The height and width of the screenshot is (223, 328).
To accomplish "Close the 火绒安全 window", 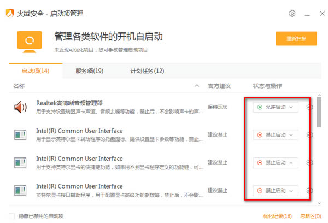I will [x=322, y=14].
